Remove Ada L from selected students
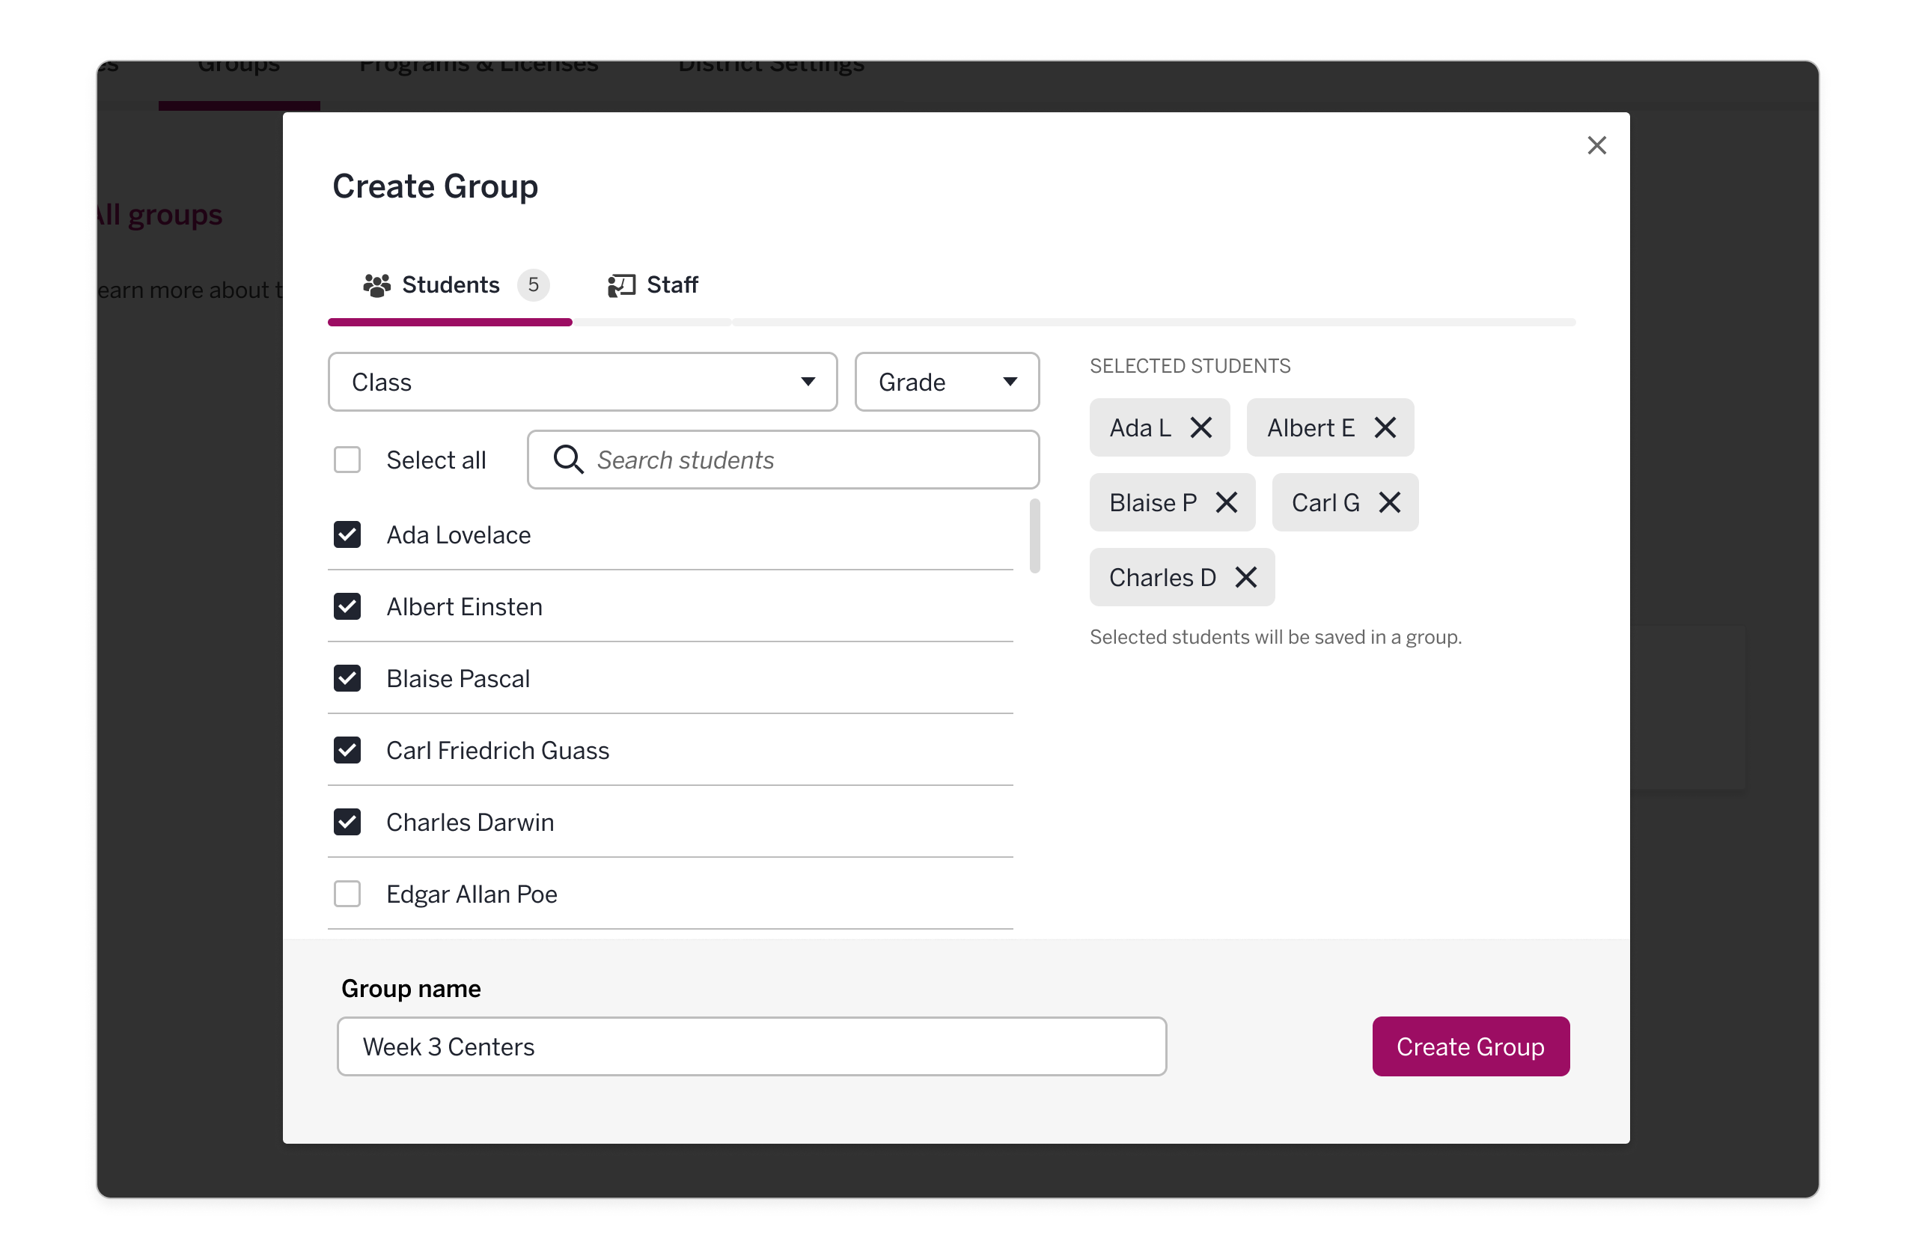The height and width of the screenshot is (1259, 1916). coord(1201,427)
